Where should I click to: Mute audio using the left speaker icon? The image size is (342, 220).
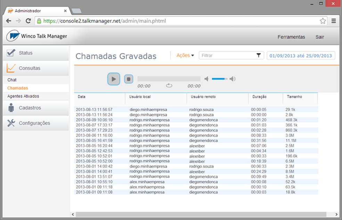[x=206, y=79]
